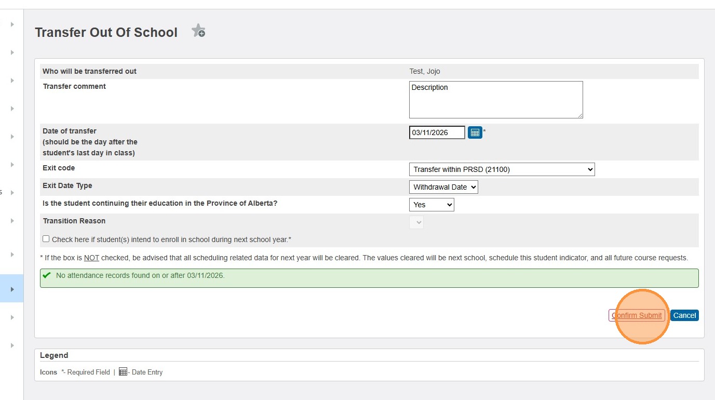The width and height of the screenshot is (715, 400).
Task: Open the continuing education in Alberta dropdown
Action: coord(431,205)
